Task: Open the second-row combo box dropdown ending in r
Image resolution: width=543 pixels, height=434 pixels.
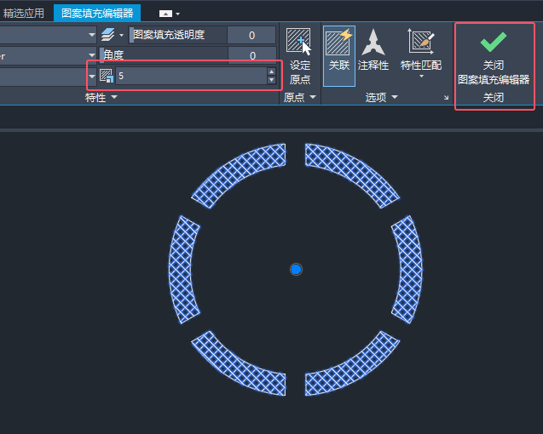Action: pos(91,55)
